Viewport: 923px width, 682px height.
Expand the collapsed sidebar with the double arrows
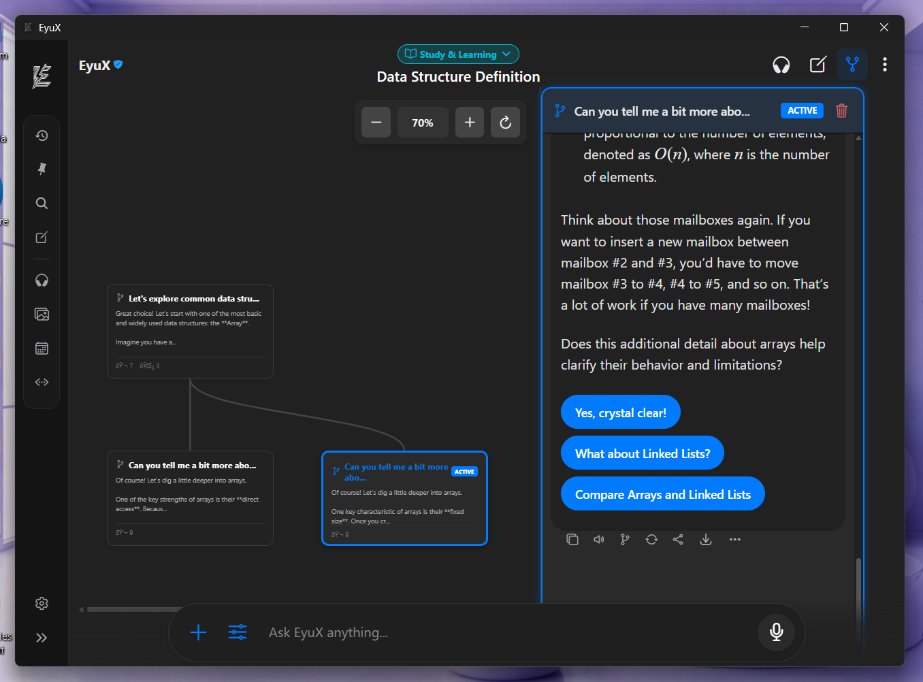point(42,638)
